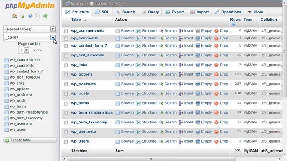Check the wp_comments row checkbox
287x161 pixels.
coord(66,38)
